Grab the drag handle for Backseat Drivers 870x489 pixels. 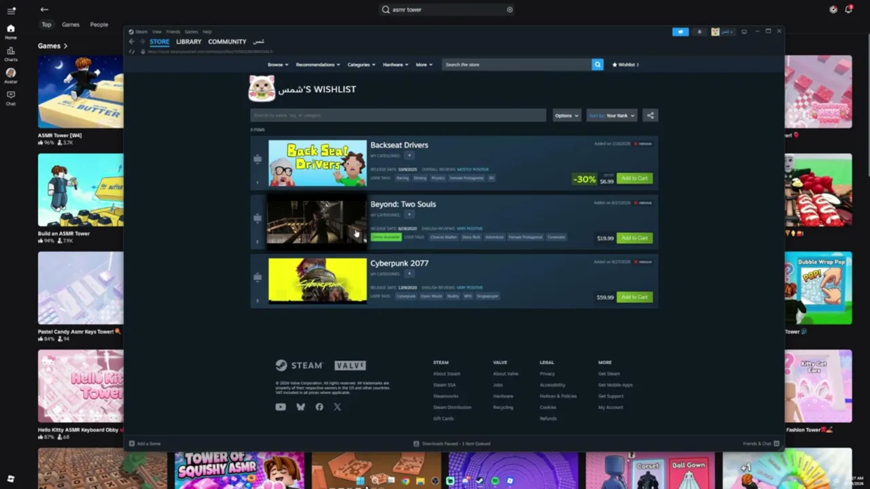(258, 159)
